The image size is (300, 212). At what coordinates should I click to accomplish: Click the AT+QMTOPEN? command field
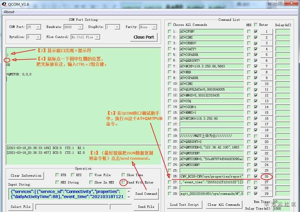coord(212,153)
